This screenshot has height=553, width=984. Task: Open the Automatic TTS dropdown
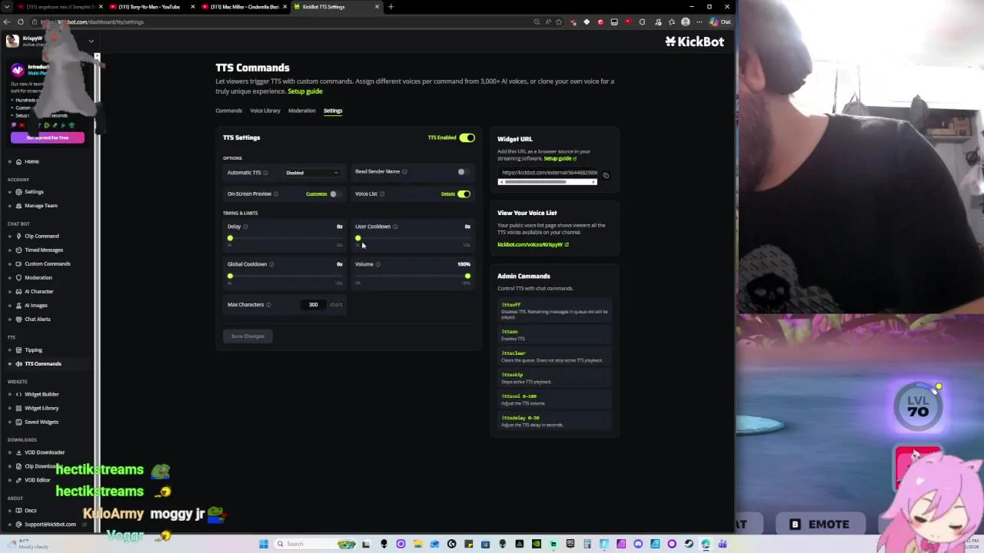tap(312, 173)
